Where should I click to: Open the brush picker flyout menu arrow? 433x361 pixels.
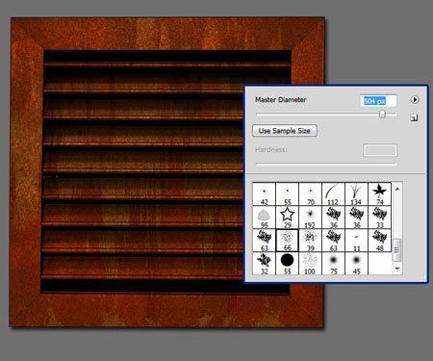point(415,99)
